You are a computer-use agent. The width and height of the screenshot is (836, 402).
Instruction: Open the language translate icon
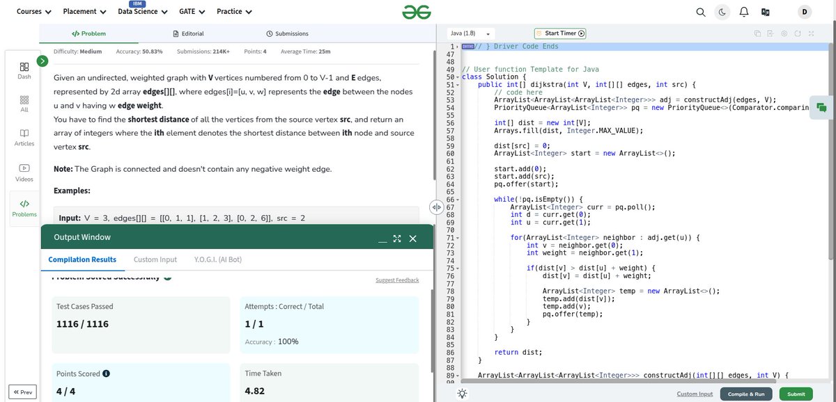(x=765, y=12)
